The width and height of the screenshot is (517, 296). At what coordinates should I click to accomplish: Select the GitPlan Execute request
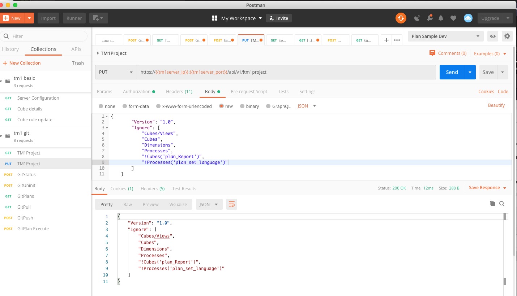(46, 228)
